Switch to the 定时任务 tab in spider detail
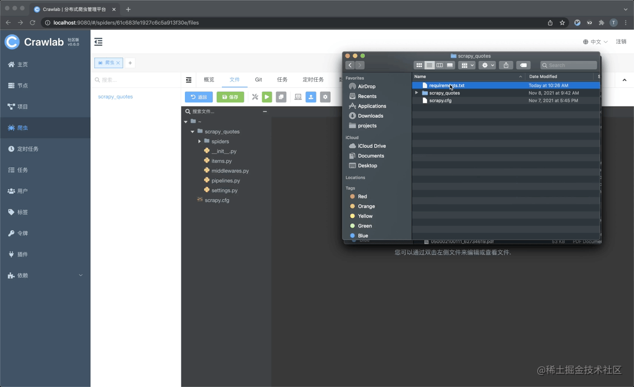Screen dimensions: 634x387 coord(313,80)
